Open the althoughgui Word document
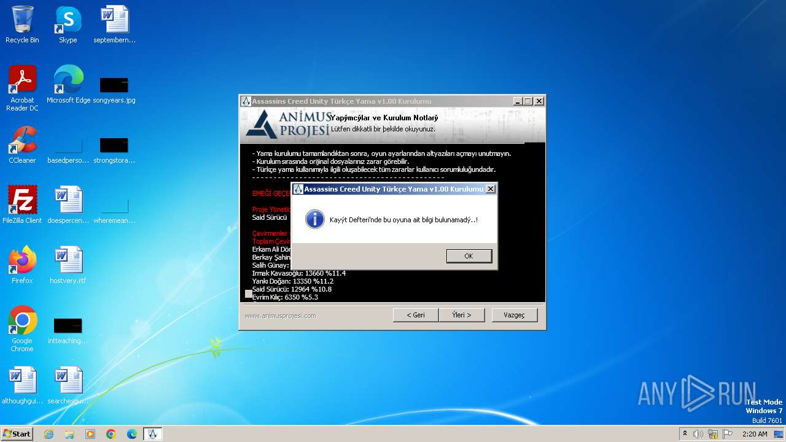 22,385
